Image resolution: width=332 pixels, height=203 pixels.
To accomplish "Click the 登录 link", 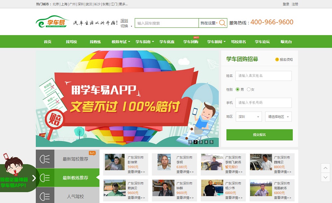I will (x=286, y=4).
